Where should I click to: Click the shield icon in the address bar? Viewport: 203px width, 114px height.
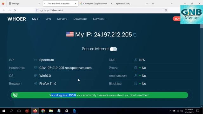point(37,10)
